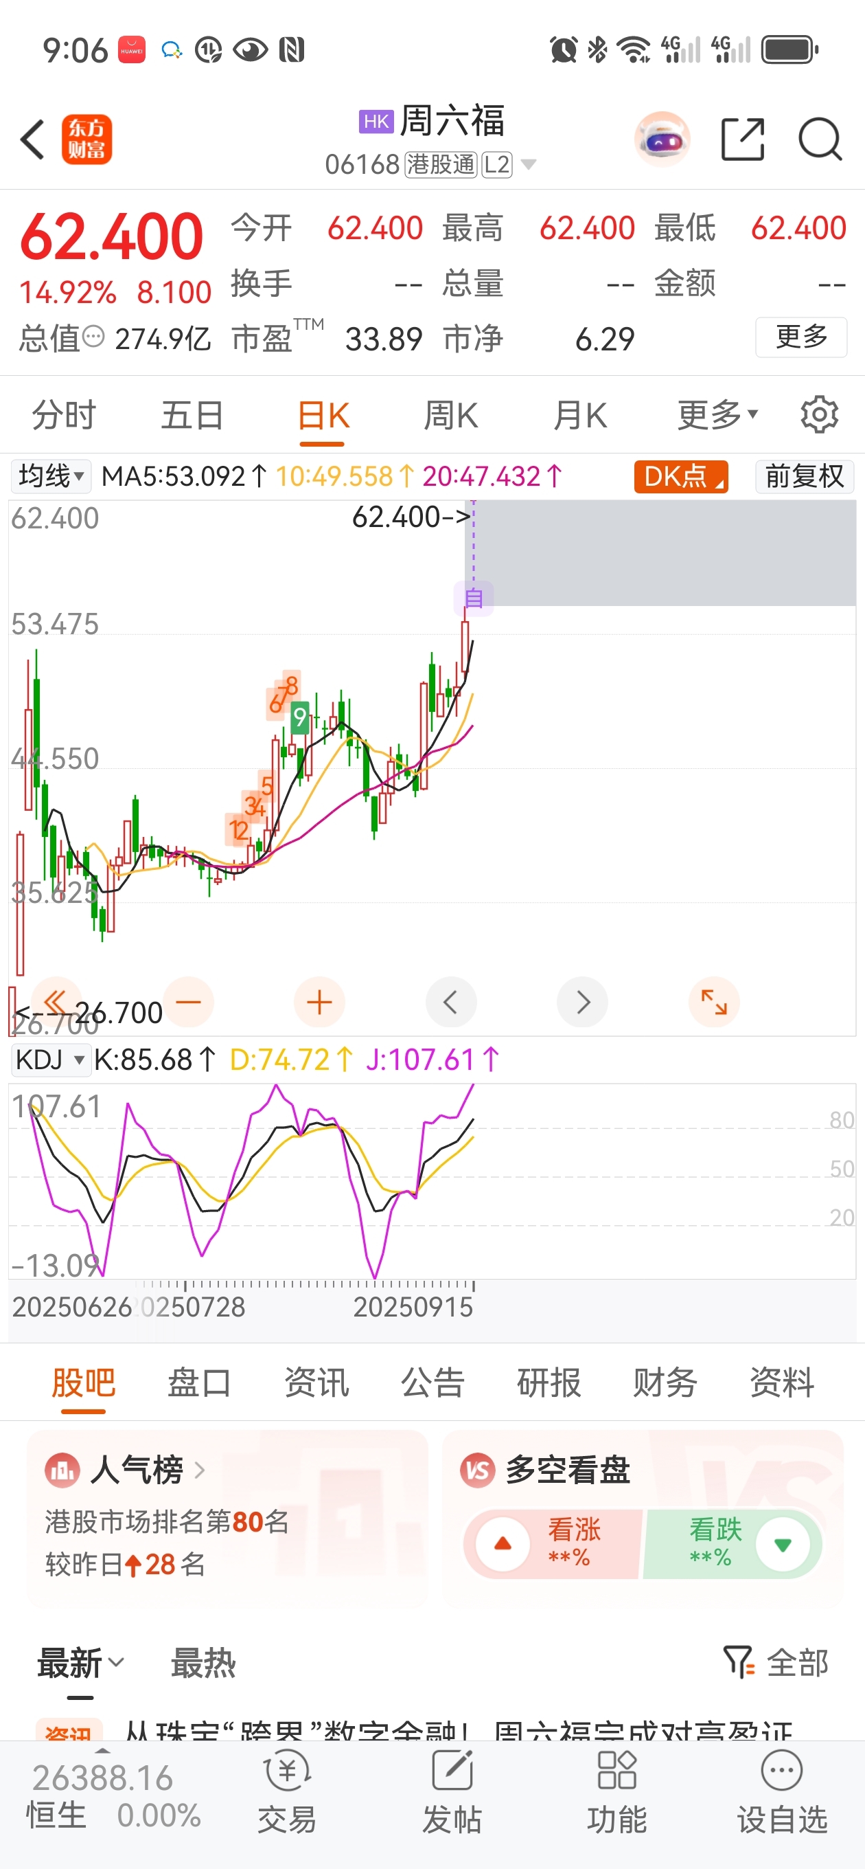Open the search magnifier icon
Image resolution: width=865 pixels, height=1869 pixels.
click(x=820, y=139)
